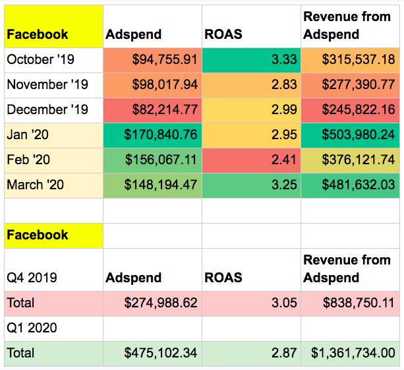Screen dimensions: 404x370
Task: Click the $315,537.18 revenue cell
Action: 350,60
